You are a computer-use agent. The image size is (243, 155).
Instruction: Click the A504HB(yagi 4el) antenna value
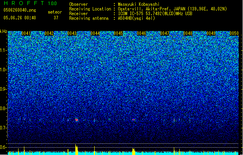(x=136, y=18)
